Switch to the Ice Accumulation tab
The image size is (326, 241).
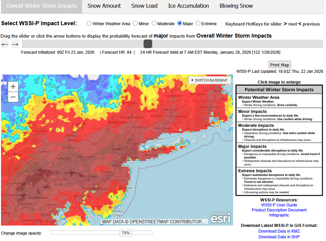pos(188,6)
